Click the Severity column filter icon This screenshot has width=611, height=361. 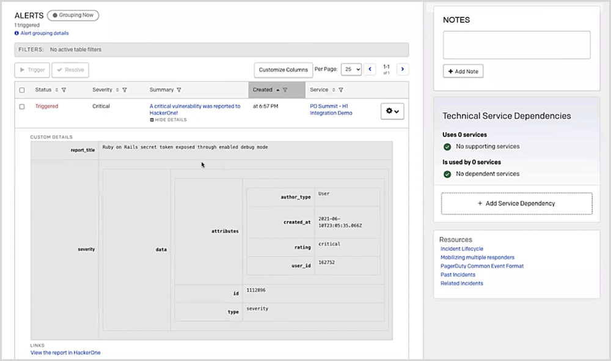pyautogui.click(x=125, y=90)
